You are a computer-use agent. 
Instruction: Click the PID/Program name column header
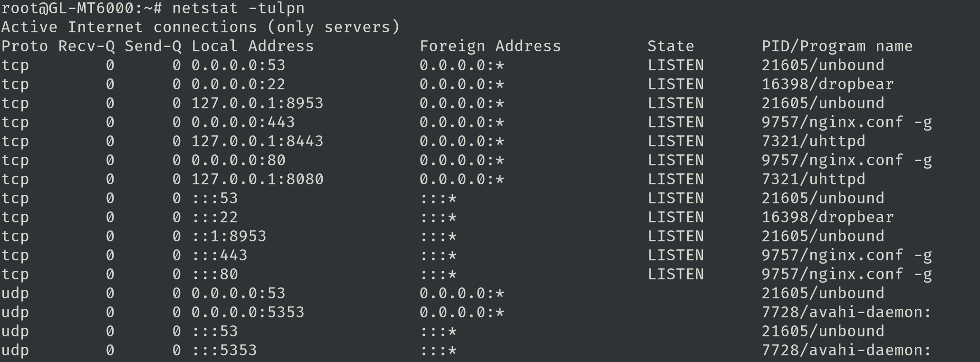tap(837, 47)
